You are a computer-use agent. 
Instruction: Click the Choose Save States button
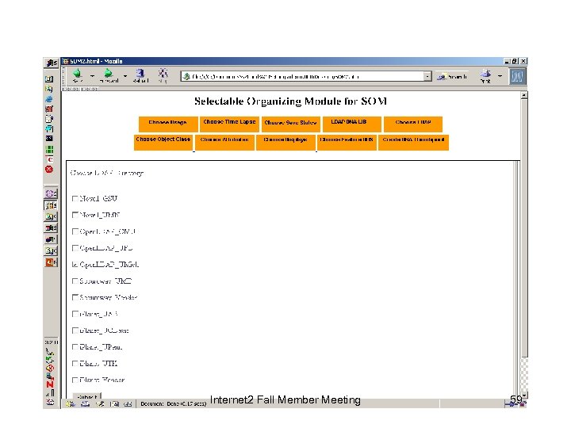point(290,124)
